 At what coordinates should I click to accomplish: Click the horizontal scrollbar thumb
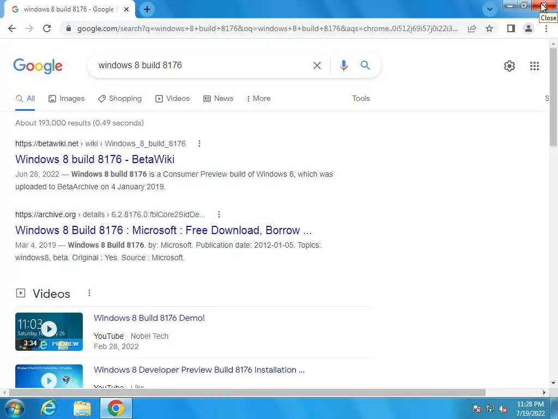(247, 392)
